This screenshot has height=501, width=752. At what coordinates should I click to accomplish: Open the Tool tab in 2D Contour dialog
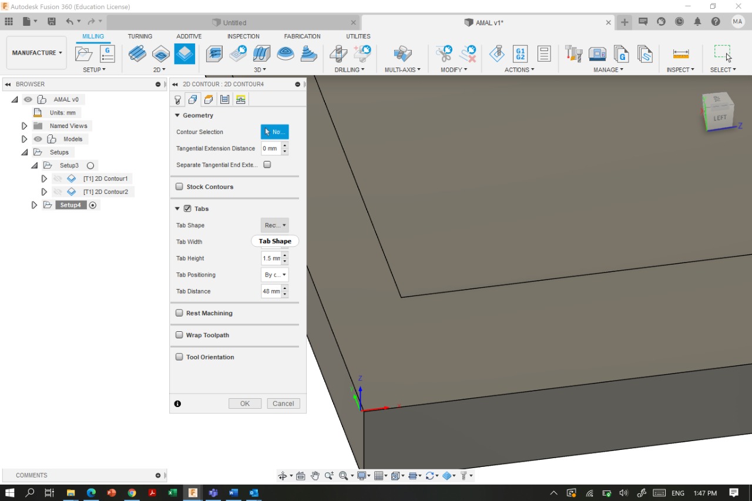pyautogui.click(x=177, y=100)
